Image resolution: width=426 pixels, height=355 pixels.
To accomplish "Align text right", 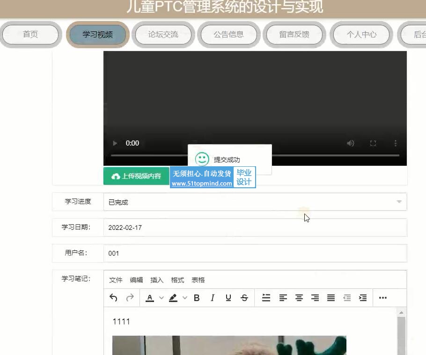I will pos(315,298).
